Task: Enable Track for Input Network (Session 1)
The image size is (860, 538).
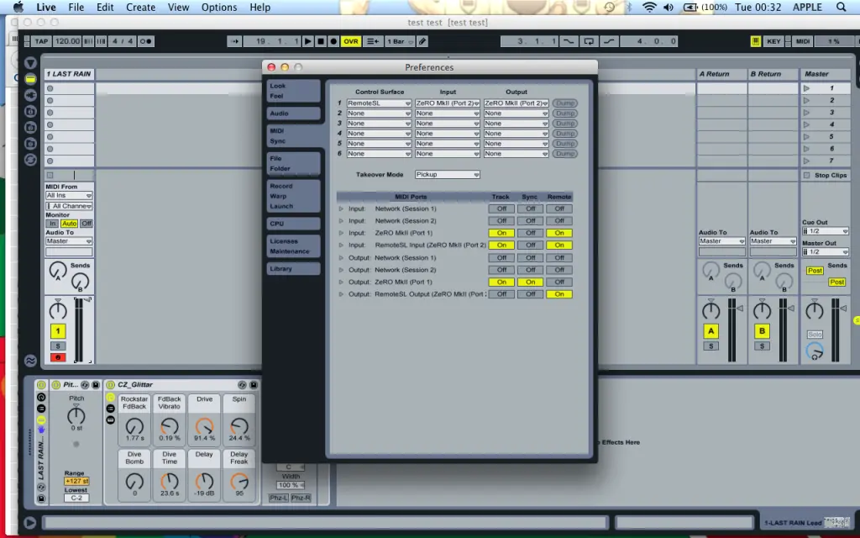Action: [x=501, y=208]
